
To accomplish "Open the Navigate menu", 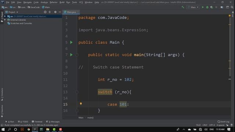I will pos(28,3).
